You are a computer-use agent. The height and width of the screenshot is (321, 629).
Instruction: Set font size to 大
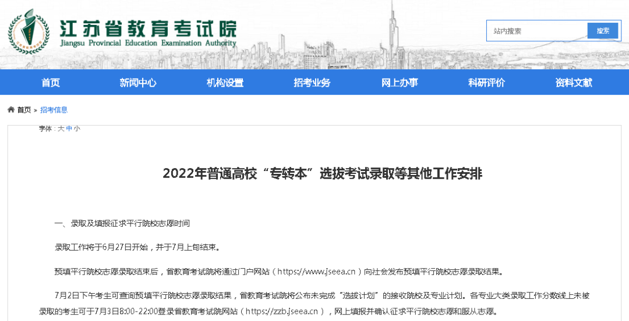[61, 129]
